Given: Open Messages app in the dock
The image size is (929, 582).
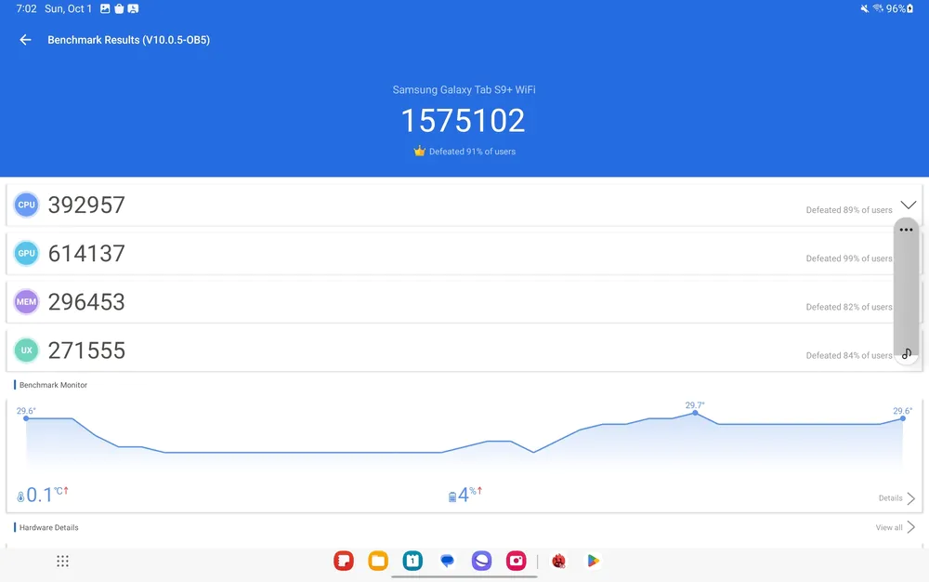Looking at the screenshot, I should (x=448, y=561).
